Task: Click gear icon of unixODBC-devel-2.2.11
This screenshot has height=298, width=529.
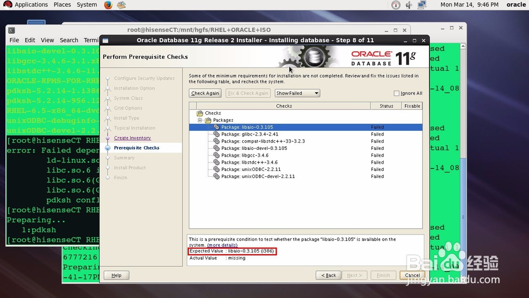Action: pos(216,176)
